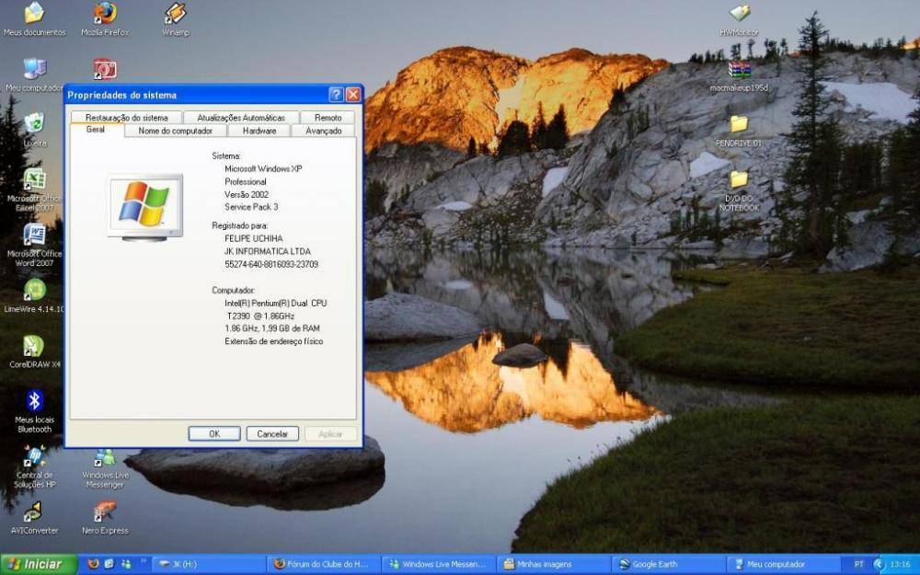
Task: Click the 'Extensão de endereço físico' text
Action: [x=273, y=341]
